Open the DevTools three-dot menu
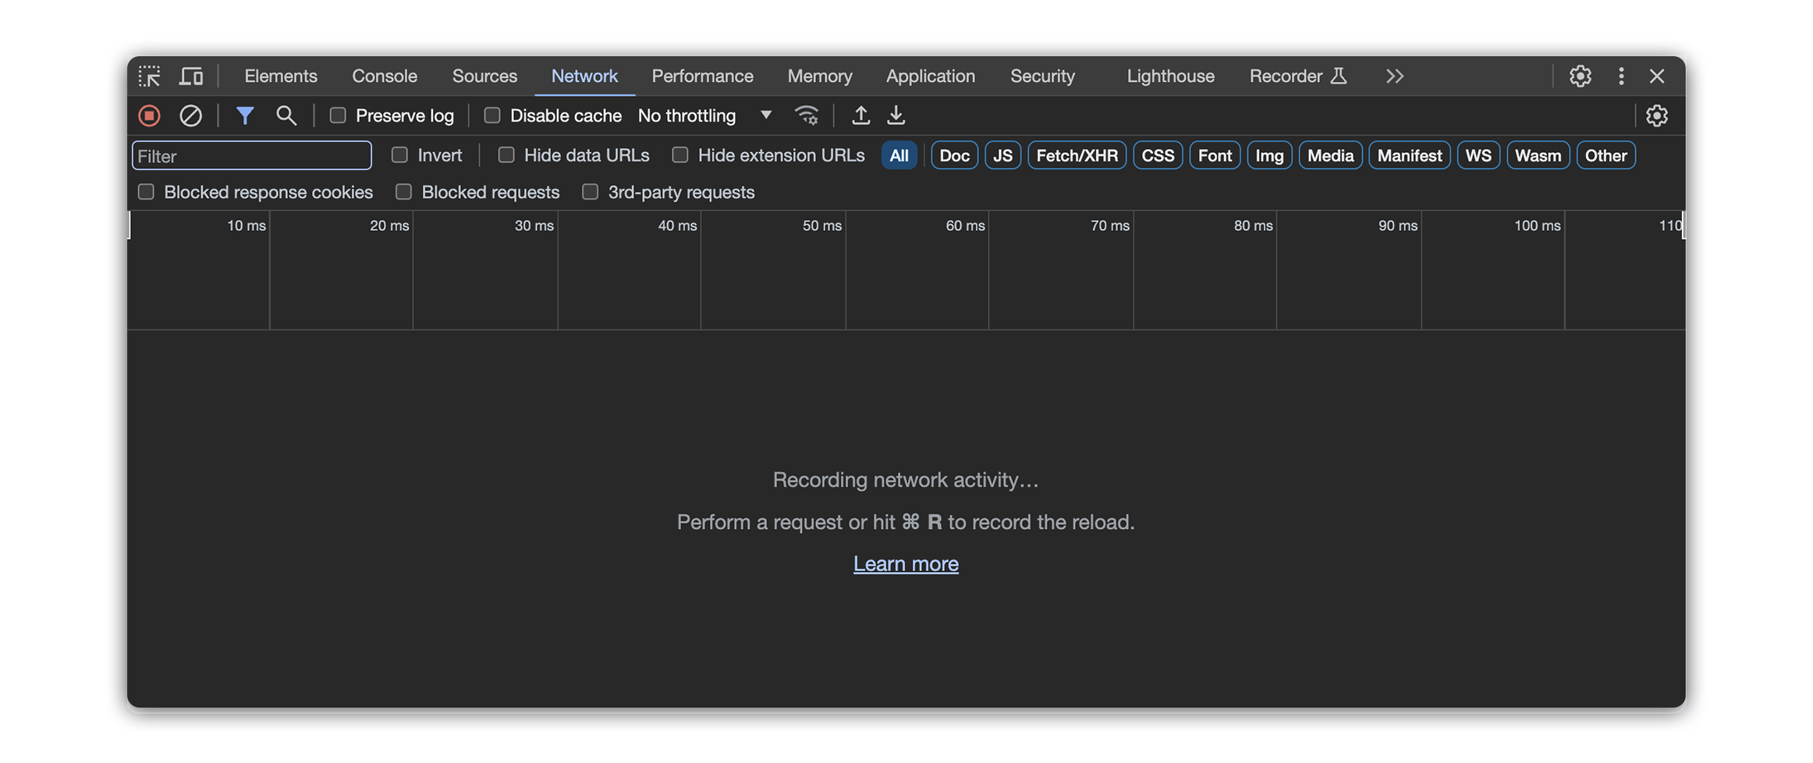Viewport: 1813px width, 763px height. coord(1621,76)
